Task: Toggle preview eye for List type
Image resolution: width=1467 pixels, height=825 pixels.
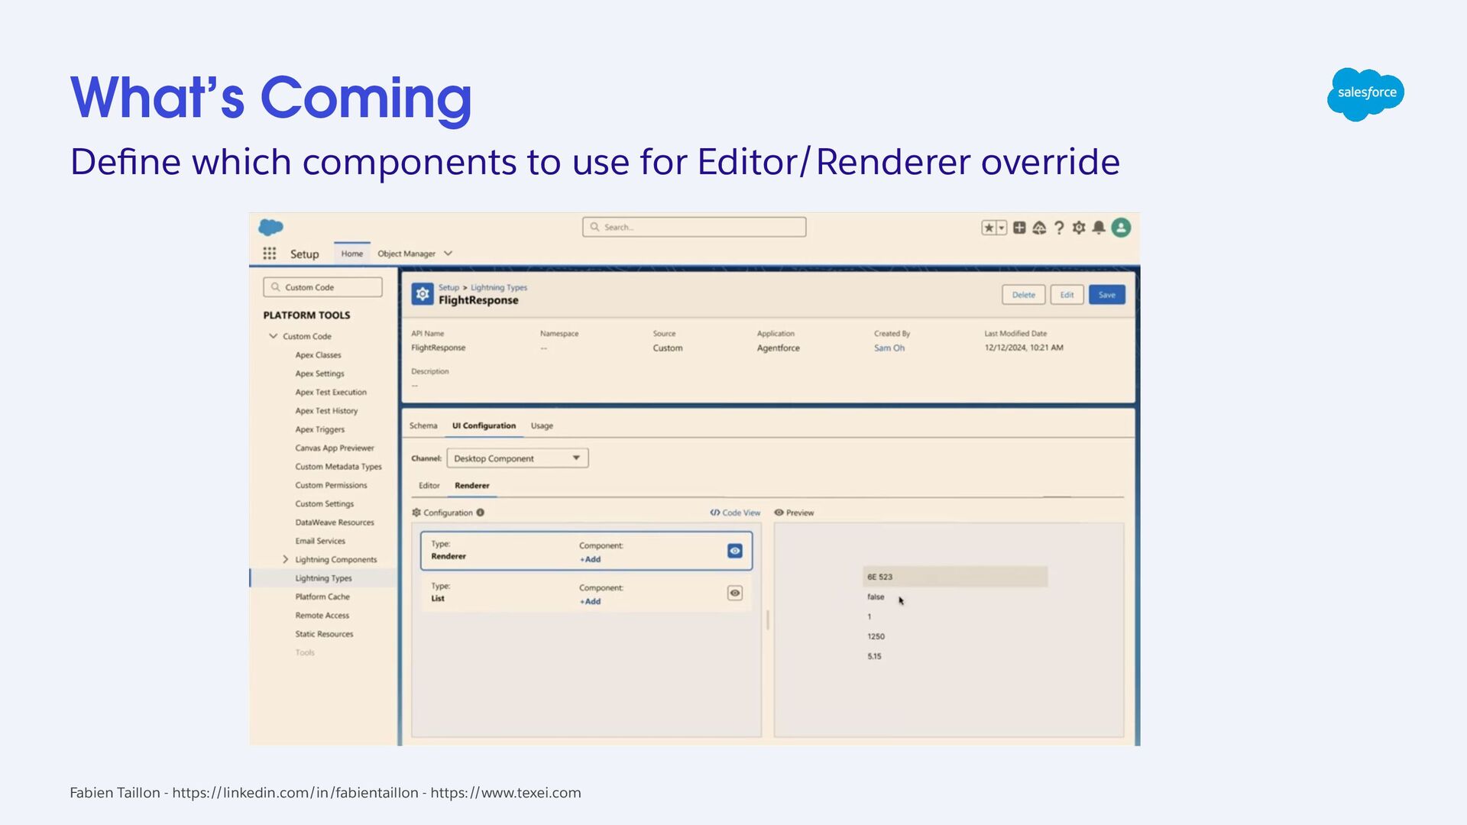Action: click(735, 593)
